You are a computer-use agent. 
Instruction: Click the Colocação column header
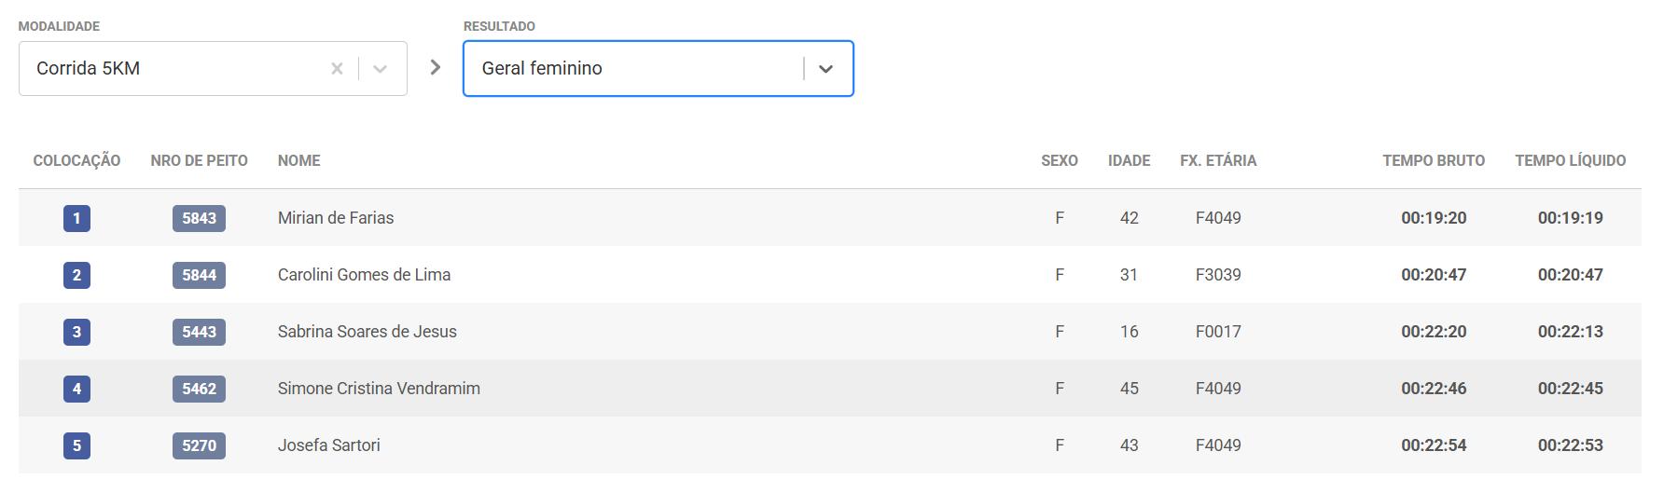(x=76, y=160)
